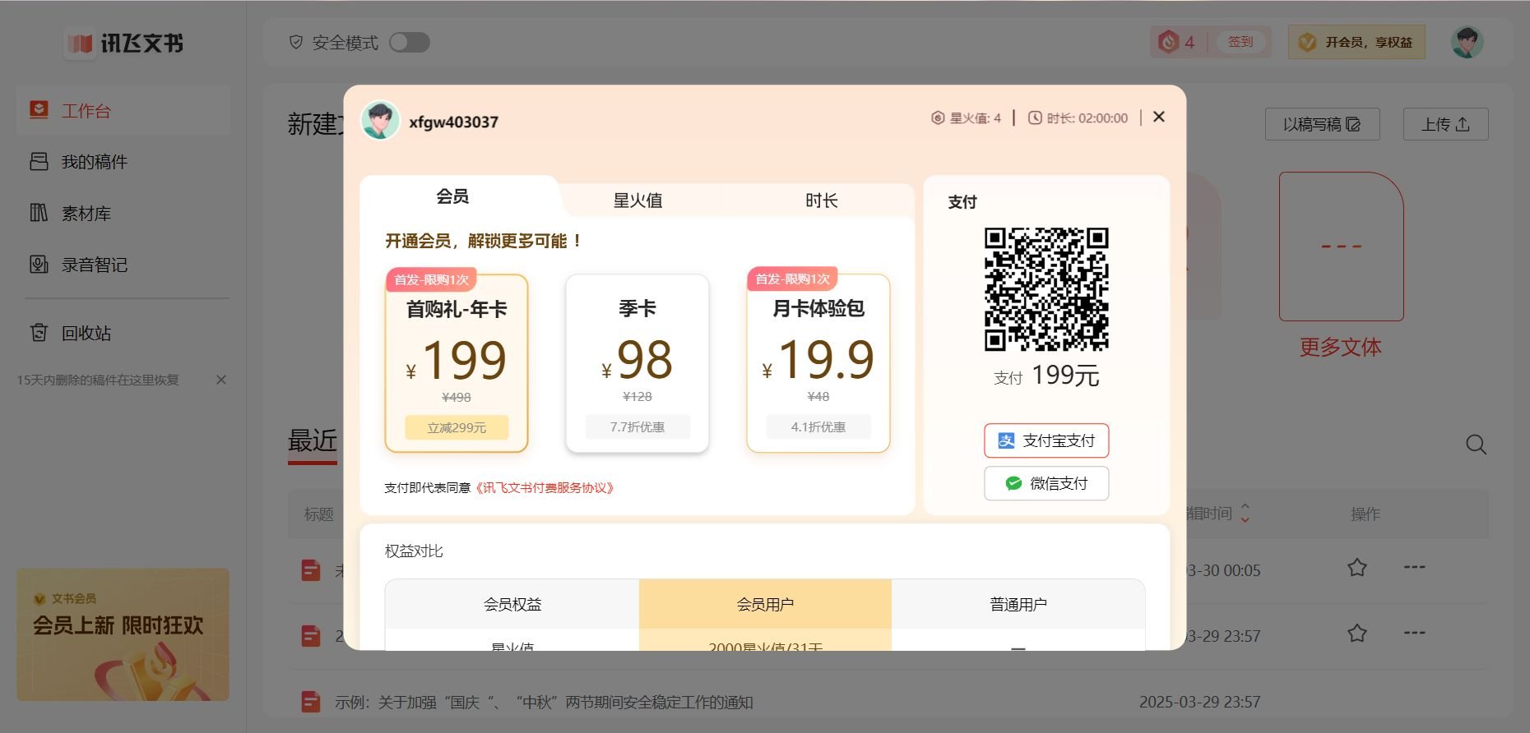Close the membership payment dialog

pyautogui.click(x=1159, y=117)
